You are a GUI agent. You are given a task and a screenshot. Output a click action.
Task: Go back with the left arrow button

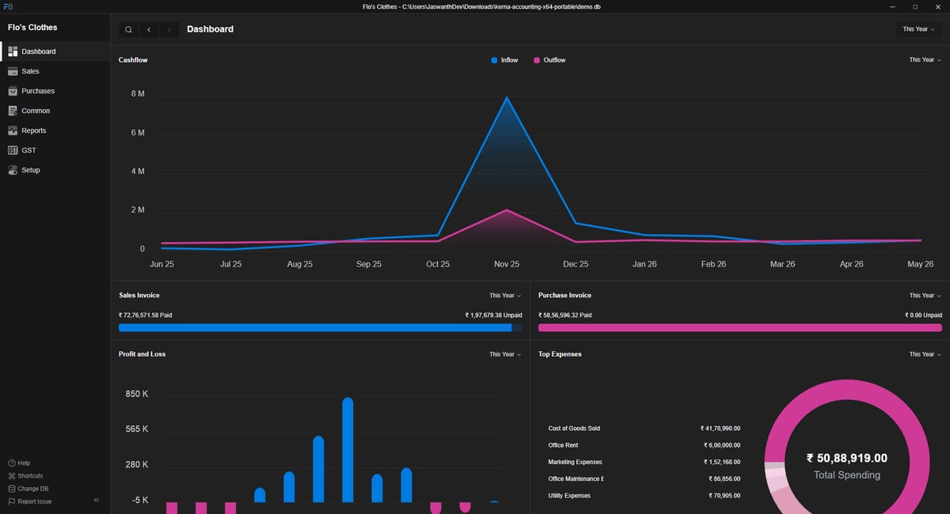tap(149, 29)
